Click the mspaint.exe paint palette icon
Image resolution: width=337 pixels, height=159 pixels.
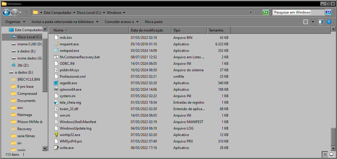coord(56,44)
